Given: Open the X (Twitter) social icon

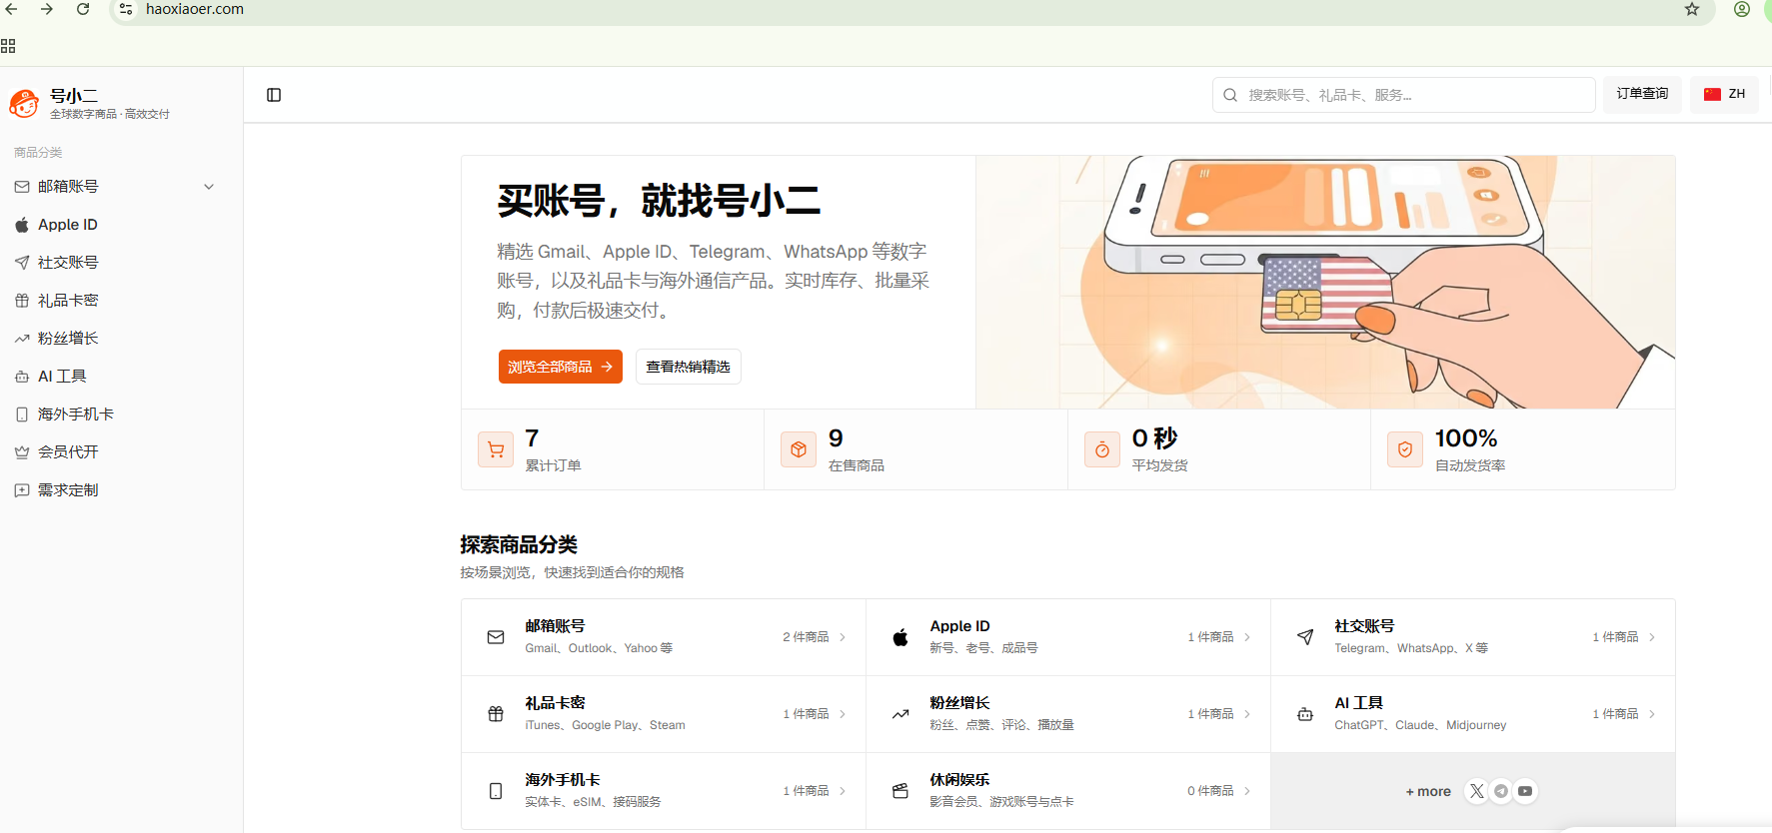Looking at the screenshot, I should [1477, 791].
